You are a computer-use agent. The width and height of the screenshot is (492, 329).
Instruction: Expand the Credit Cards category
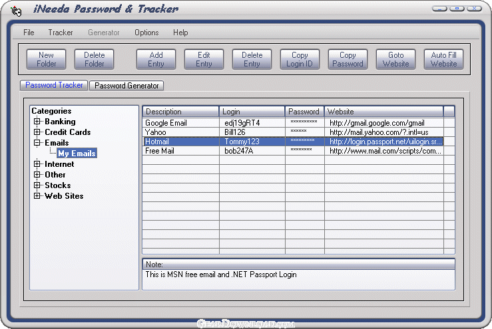coord(37,132)
